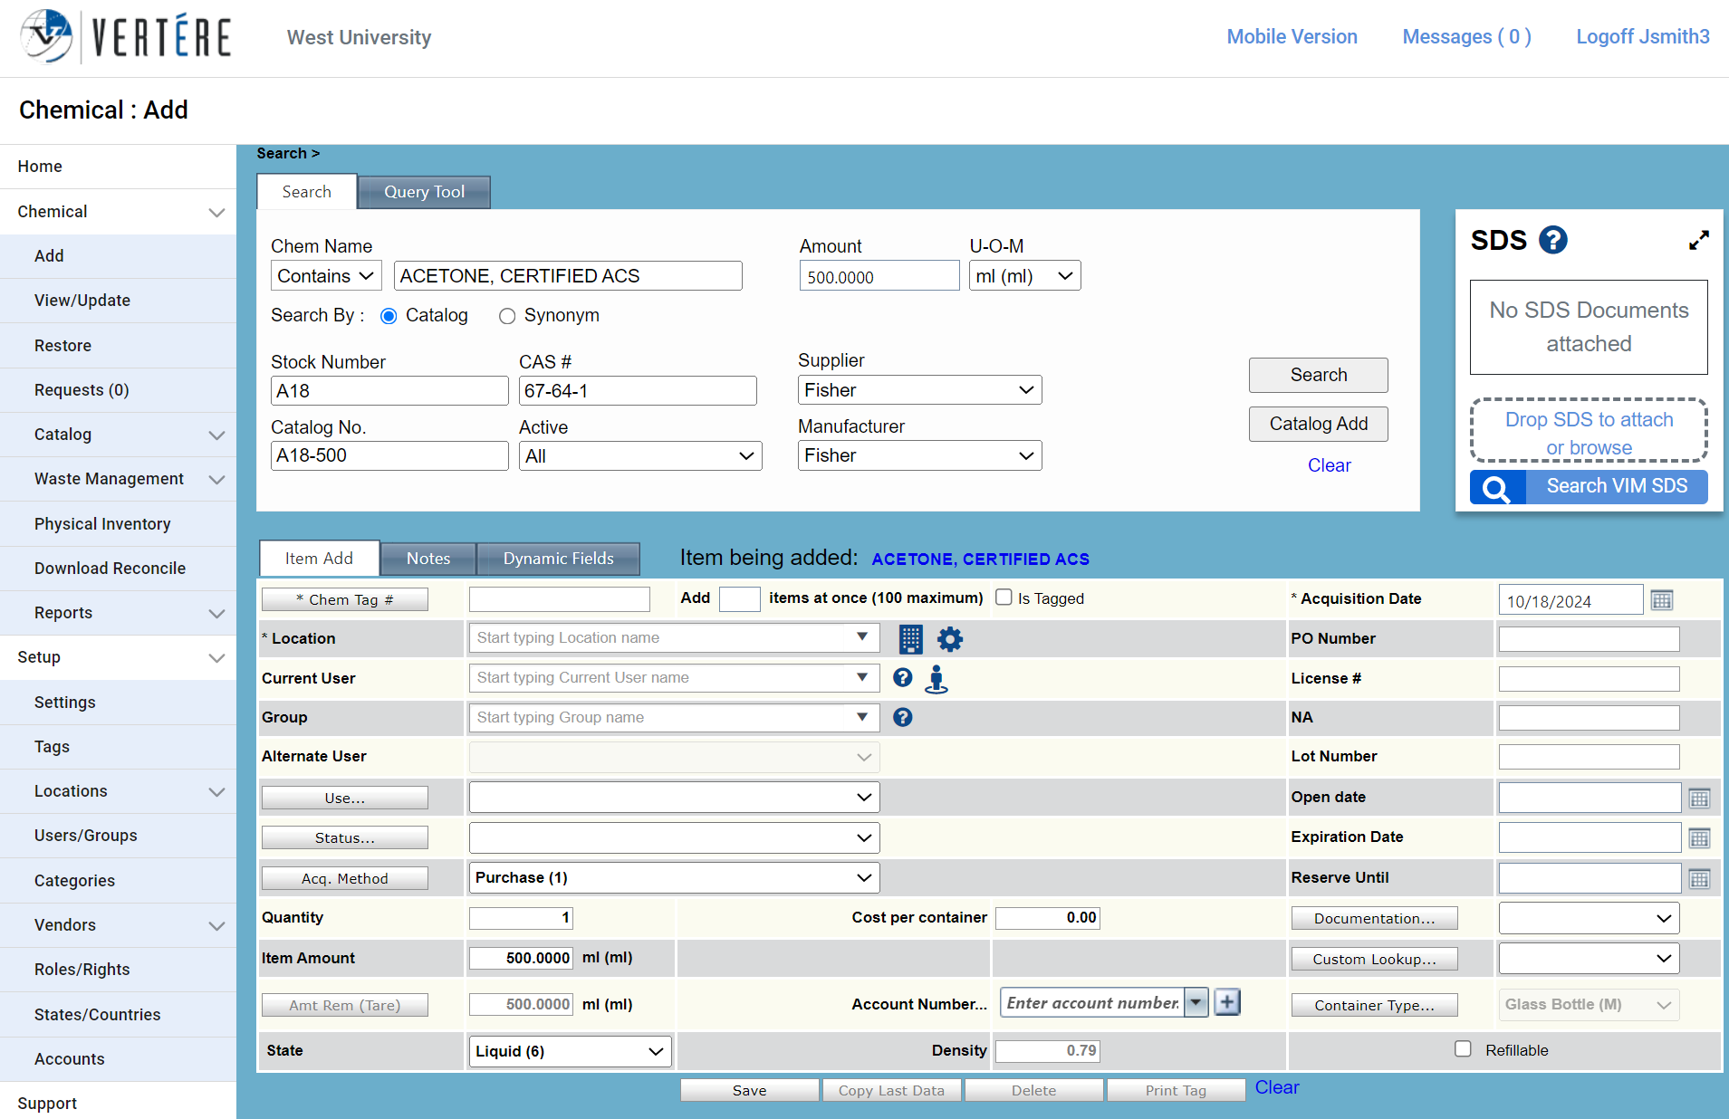Click the plus icon beside Account Number

[1227, 1003]
